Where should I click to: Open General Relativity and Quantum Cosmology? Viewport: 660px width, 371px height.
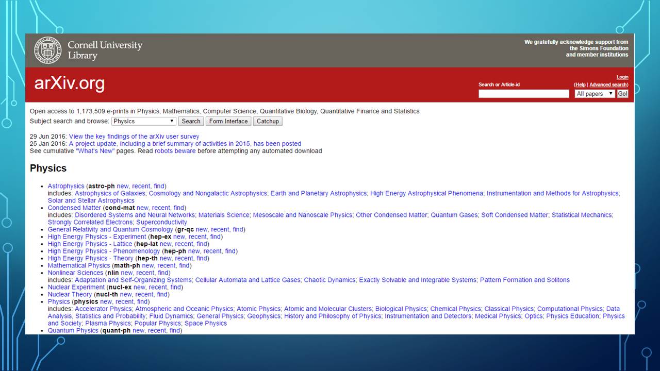pos(110,229)
